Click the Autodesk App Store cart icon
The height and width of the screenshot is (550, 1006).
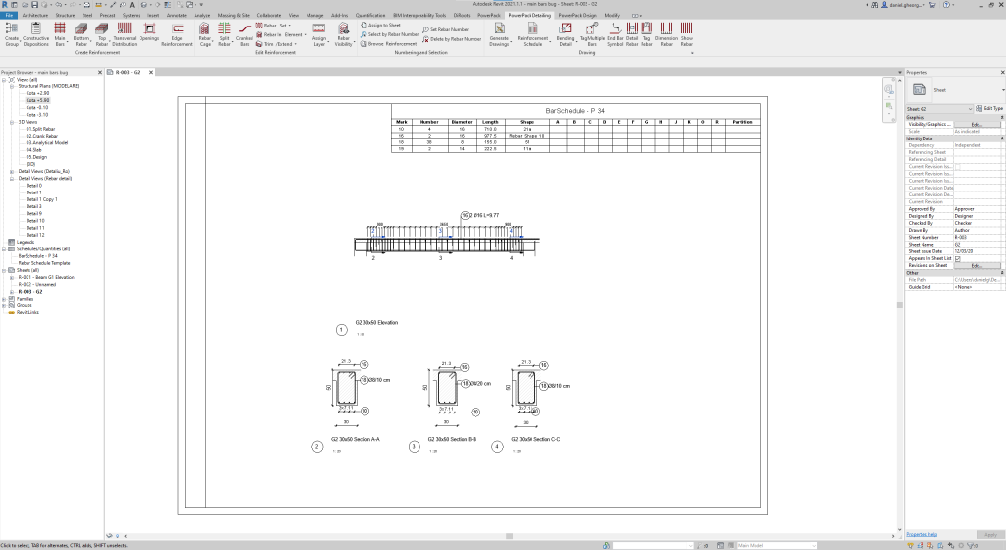(932, 5)
